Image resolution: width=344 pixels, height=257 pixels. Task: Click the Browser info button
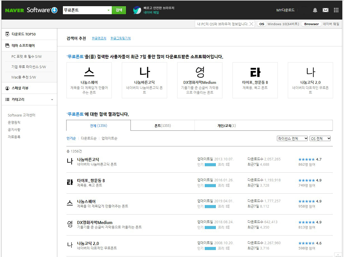pos(312,24)
